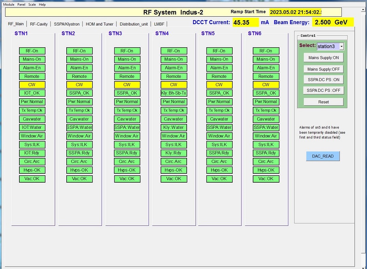Click the Beam Energy value field
The image size is (367, 269).
[333, 22]
